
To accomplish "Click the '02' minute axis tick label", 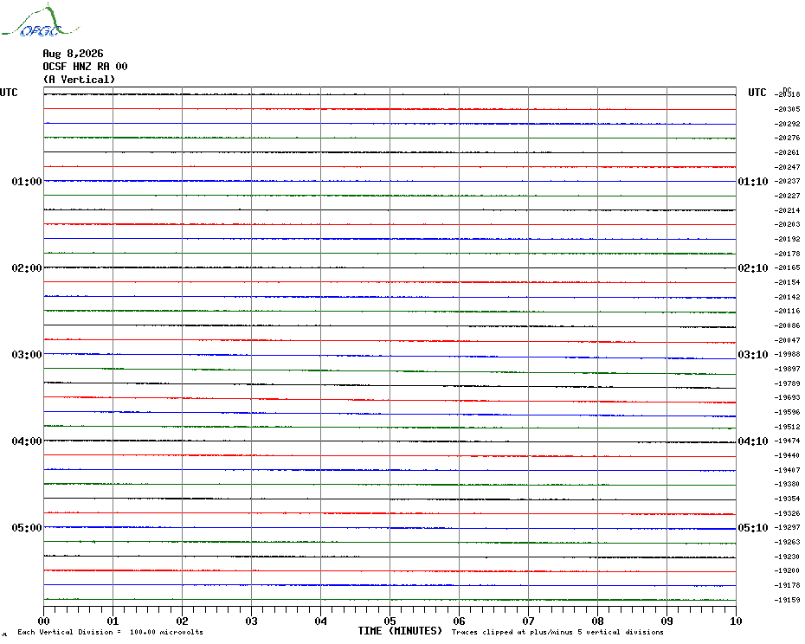I will click(183, 621).
